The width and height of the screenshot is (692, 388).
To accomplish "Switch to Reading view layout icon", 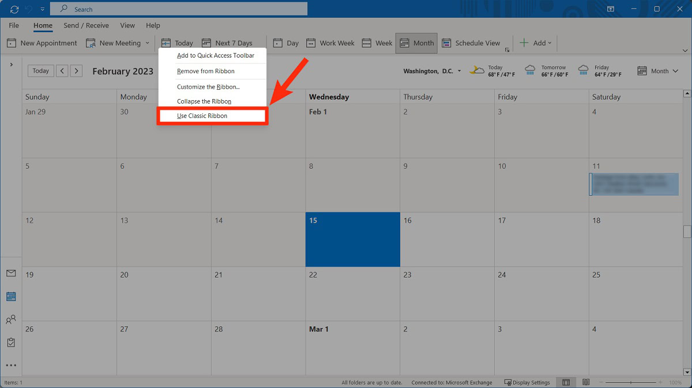I will point(586,382).
